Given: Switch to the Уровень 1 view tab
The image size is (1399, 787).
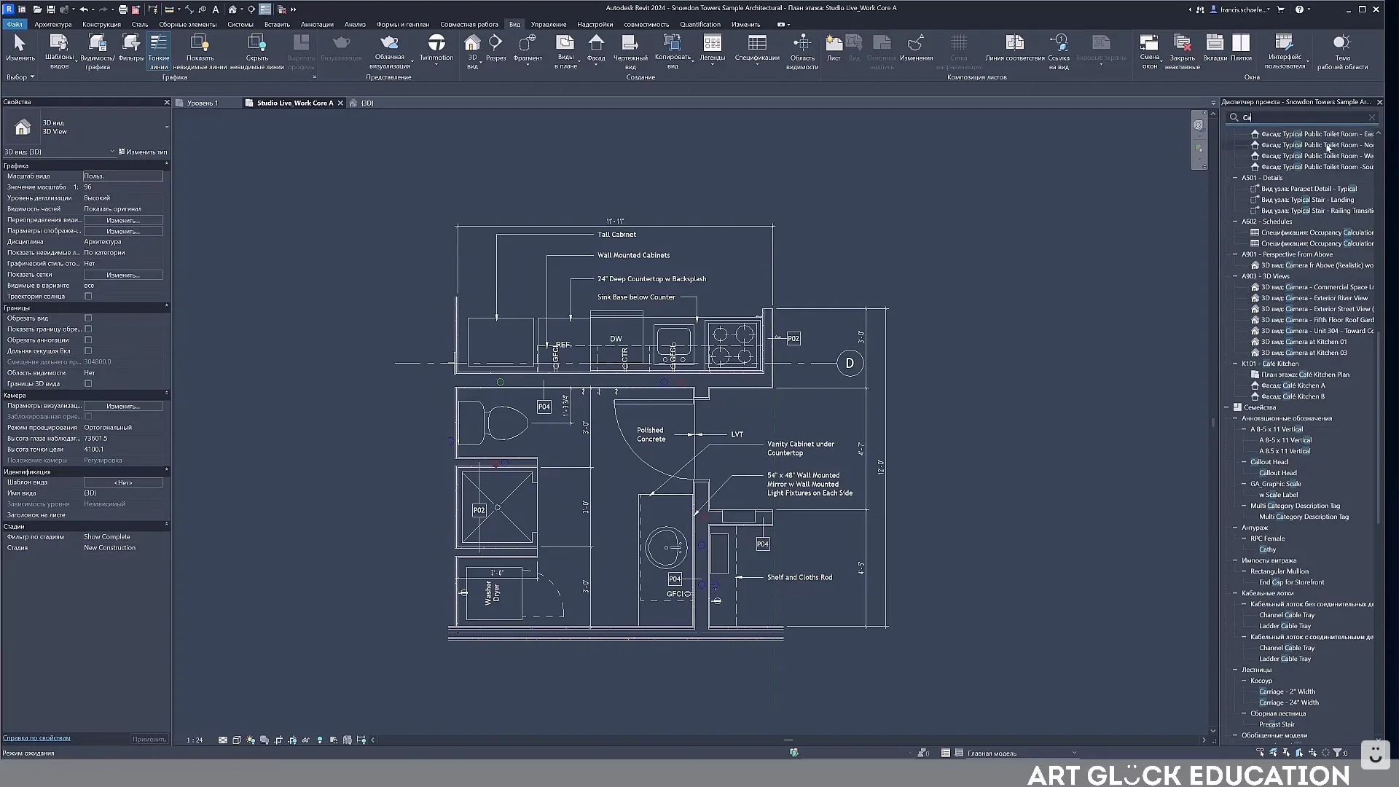Looking at the screenshot, I should coord(202,103).
